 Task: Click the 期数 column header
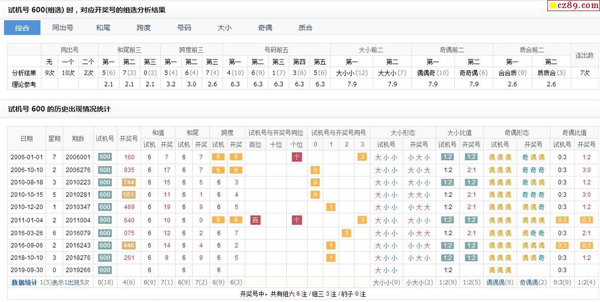tap(78, 139)
